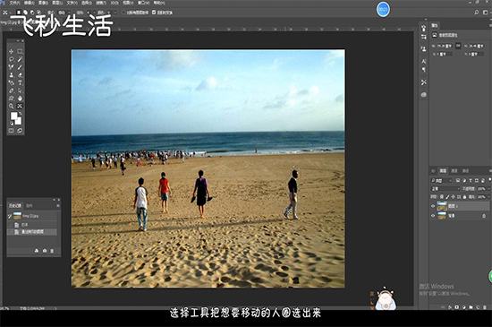Open 颜色 color value dropdown in options bar

[x=112, y=13]
